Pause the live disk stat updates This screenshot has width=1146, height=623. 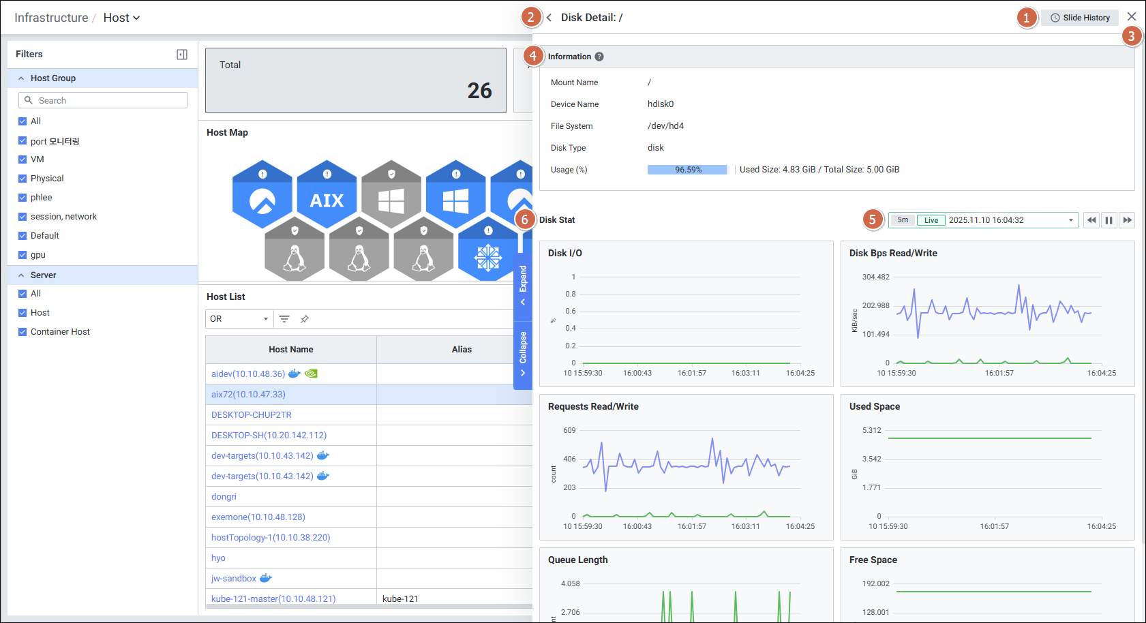click(1109, 220)
